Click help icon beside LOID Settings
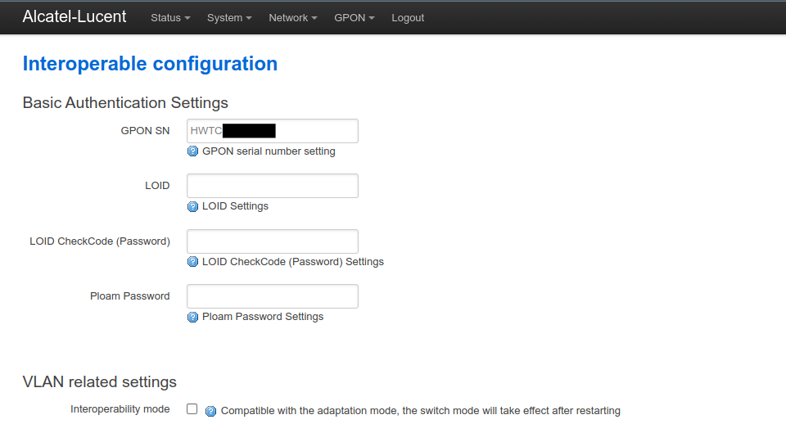The width and height of the screenshot is (786, 442). (x=192, y=206)
